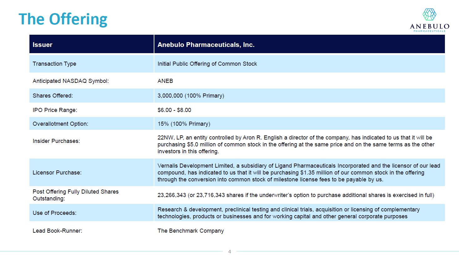Click the "$6.00 - $8.00" price range value
Viewport: 459px width, 258px height.
tap(174, 110)
